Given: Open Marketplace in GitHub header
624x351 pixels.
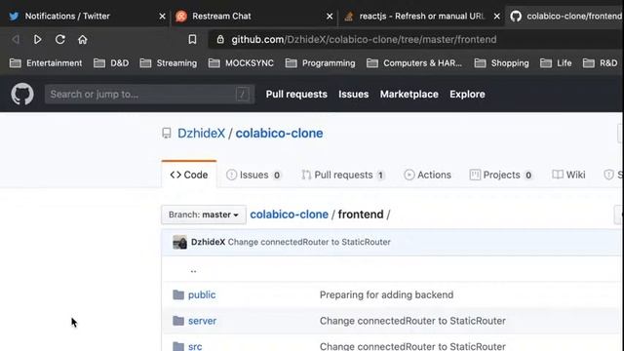Looking at the screenshot, I should pos(409,95).
